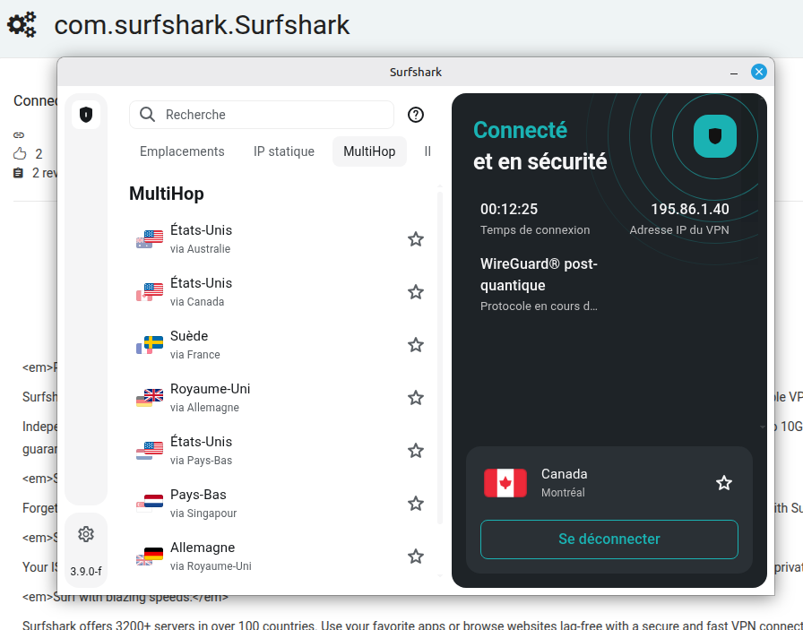The image size is (803, 630).
Task: Star Royaume-Uni via Allemagne route
Action: tap(416, 398)
